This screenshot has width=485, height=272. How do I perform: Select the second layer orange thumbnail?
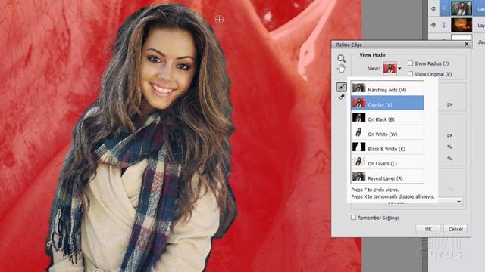[462, 25]
